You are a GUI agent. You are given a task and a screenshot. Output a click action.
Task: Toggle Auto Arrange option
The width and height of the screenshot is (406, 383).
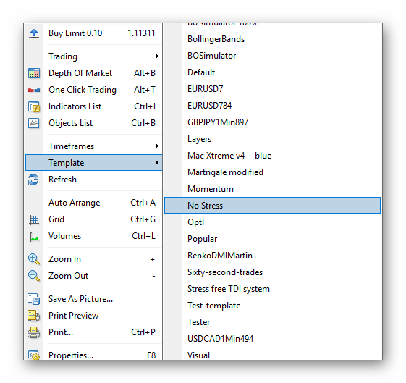click(94, 203)
